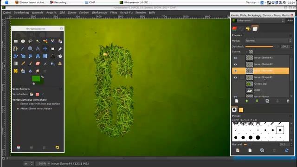Click the Auto button in dock
297x167 pixels.
290,20
